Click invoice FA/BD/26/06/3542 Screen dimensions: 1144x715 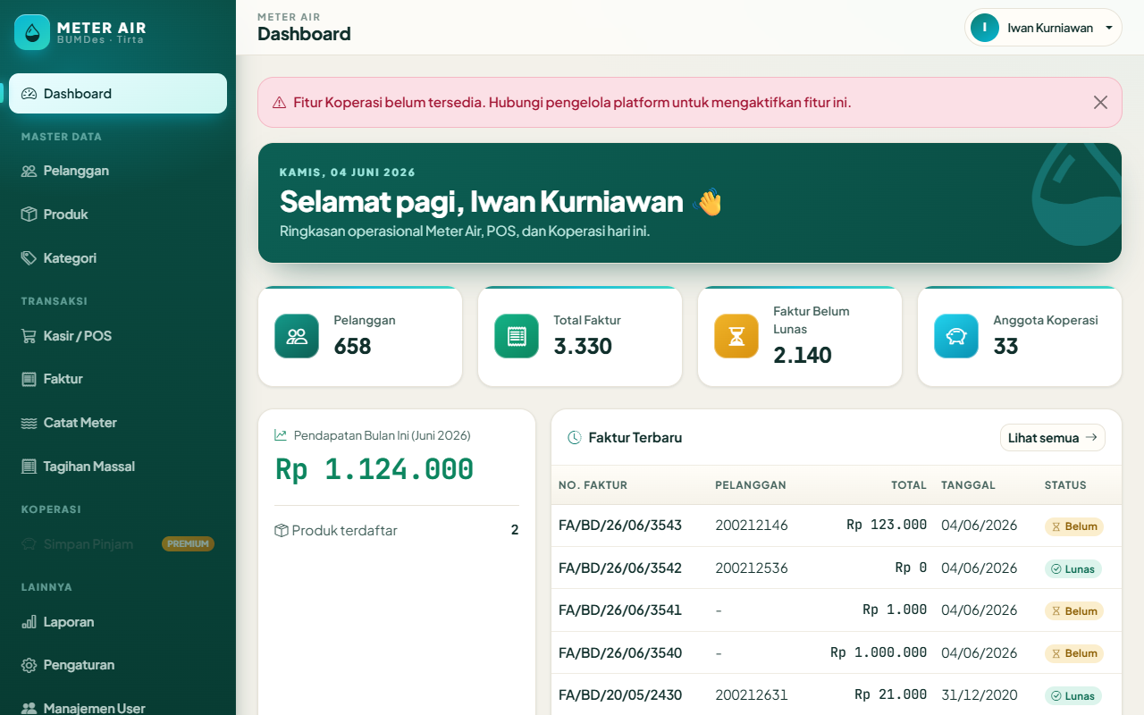point(620,568)
